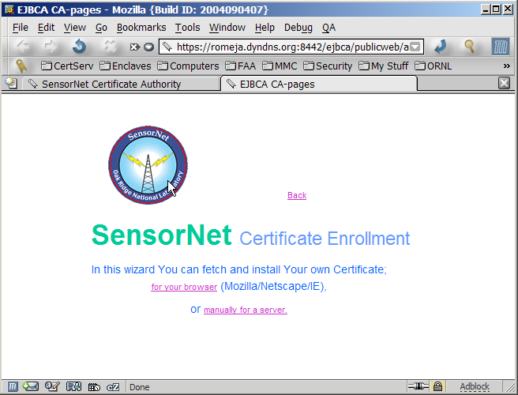The width and height of the screenshot is (518, 395).
Task: Open a new tab with the tab bar icon
Action: click(11, 83)
